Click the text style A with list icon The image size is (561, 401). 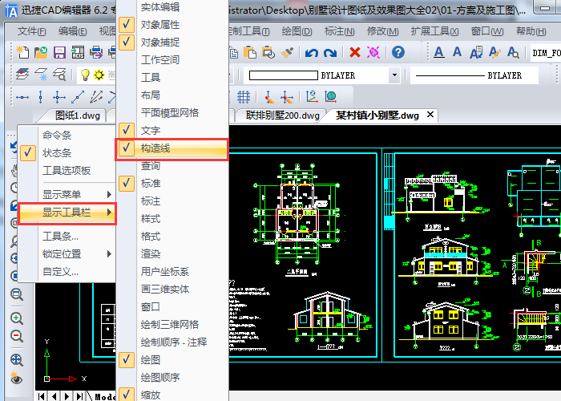click(476, 52)
